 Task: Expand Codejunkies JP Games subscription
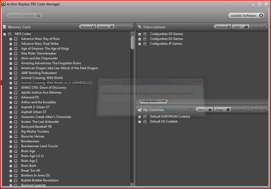tap(140, 44)
